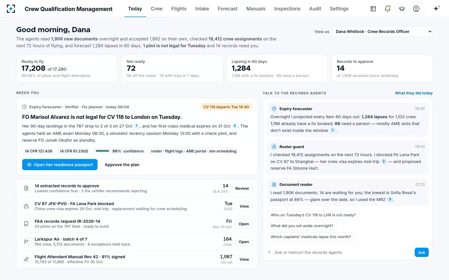Pick the suggestion about Tuesday's CV 118

(x=313, y=215)
